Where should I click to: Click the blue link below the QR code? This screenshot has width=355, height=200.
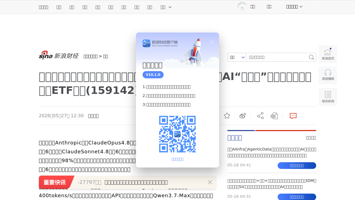pos(177,159)
